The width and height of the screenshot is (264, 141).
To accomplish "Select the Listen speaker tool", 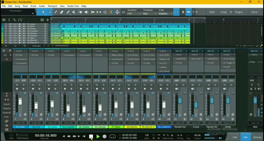I will click(86, 12).
